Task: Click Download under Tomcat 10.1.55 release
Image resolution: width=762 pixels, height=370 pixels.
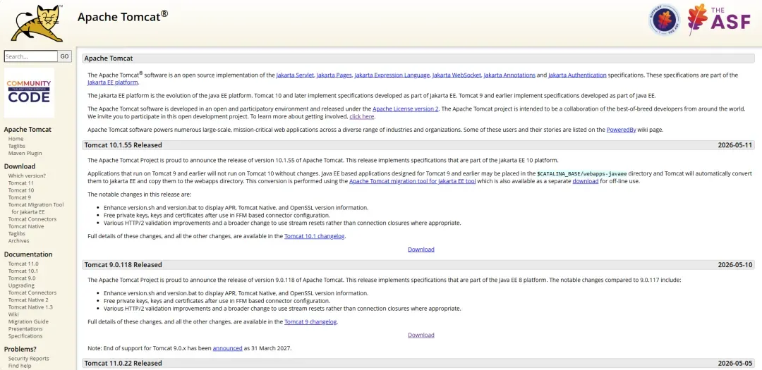Action: [x=421, y=249]
